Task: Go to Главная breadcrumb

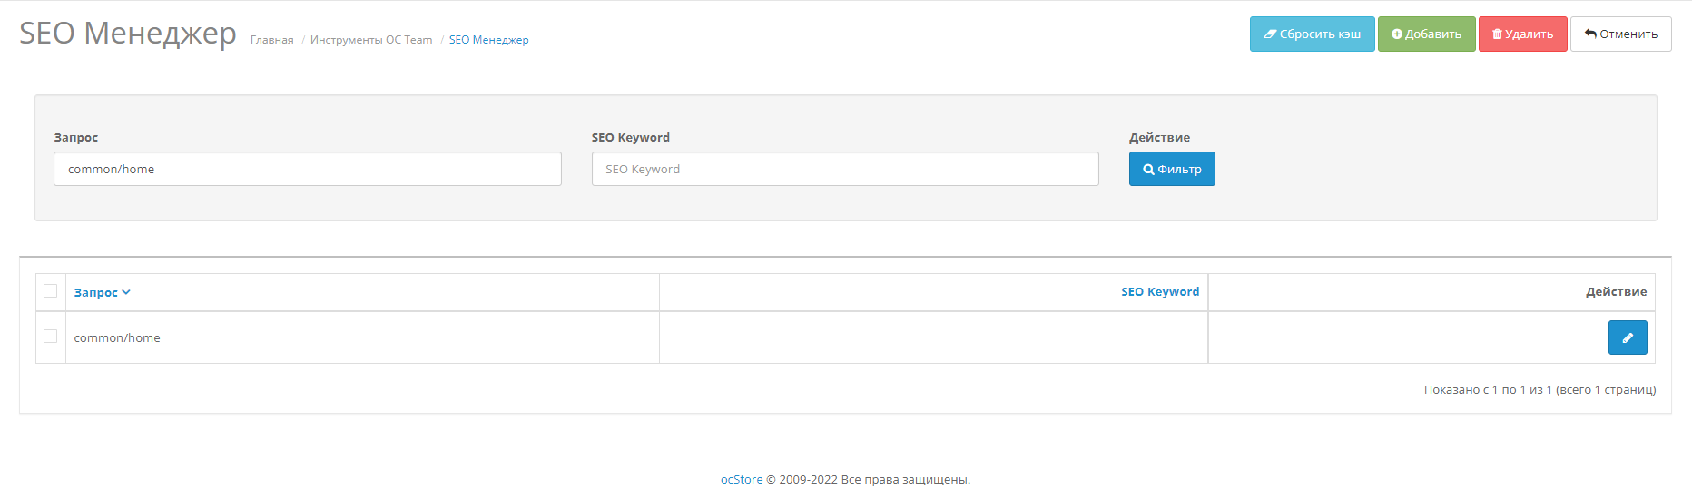Action: point(271,40)
